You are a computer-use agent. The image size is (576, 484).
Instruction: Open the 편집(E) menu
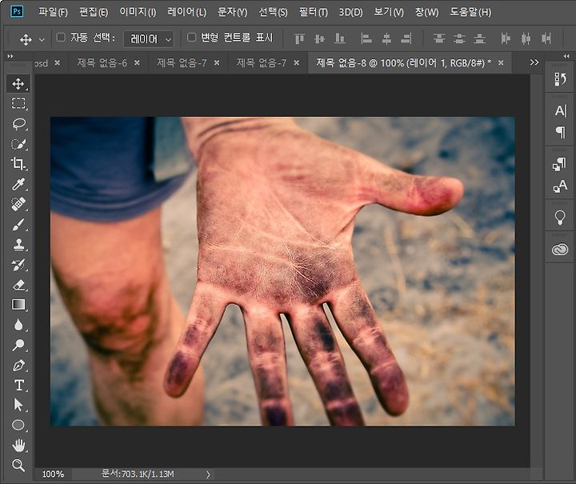(94, 12)
